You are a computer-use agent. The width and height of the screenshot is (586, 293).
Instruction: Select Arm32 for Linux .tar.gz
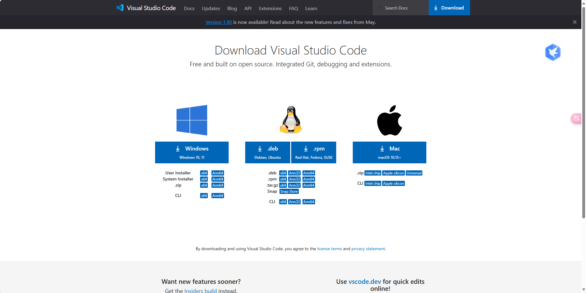click(294, 185)
